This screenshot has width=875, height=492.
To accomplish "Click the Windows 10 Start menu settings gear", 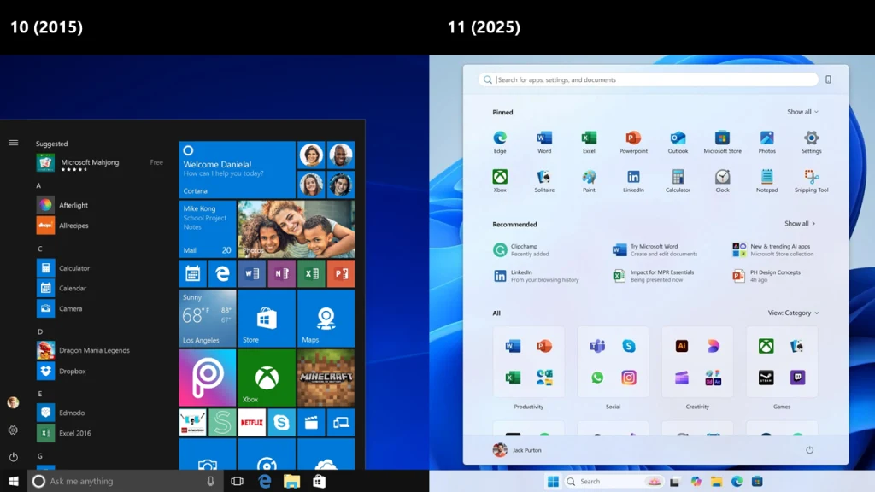I will coord(13,430).
